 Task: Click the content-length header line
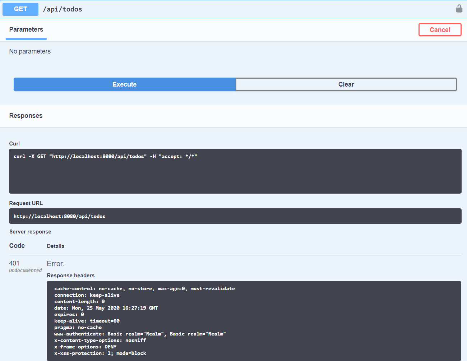tap(79, 302)
